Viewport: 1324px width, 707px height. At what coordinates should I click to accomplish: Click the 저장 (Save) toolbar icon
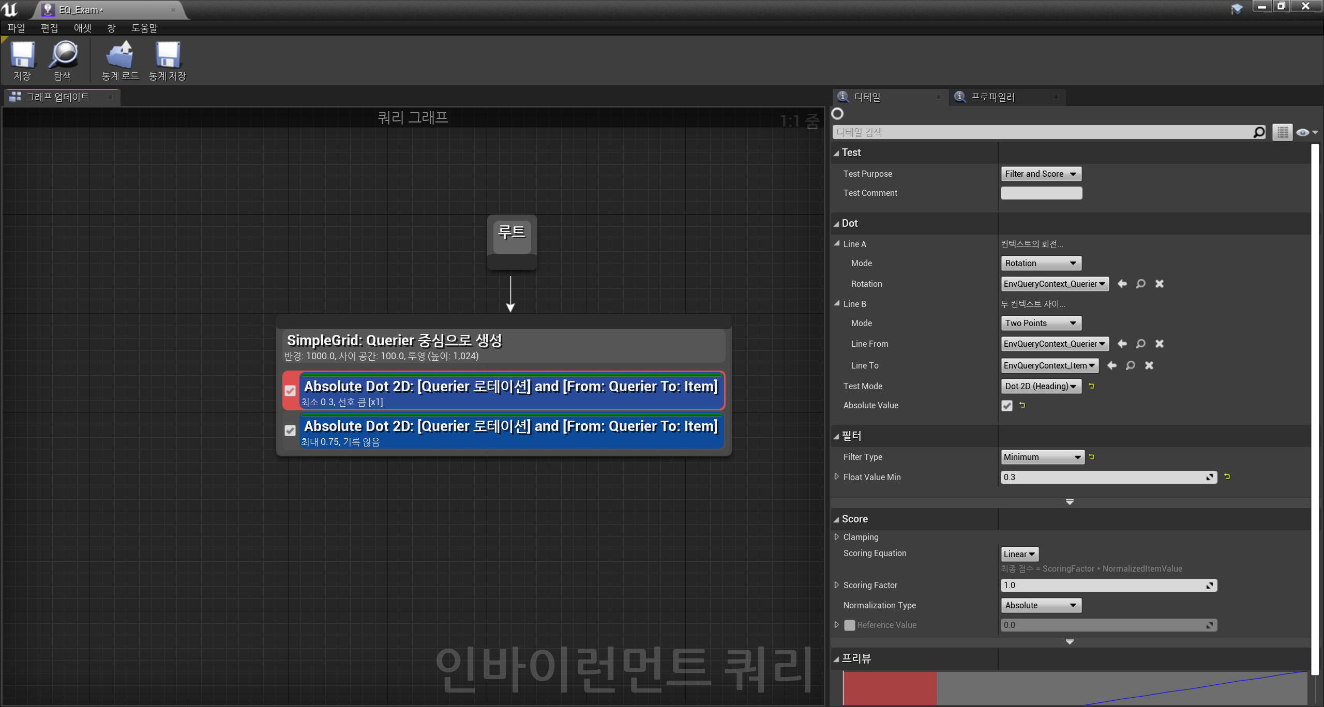pos(22,55)
